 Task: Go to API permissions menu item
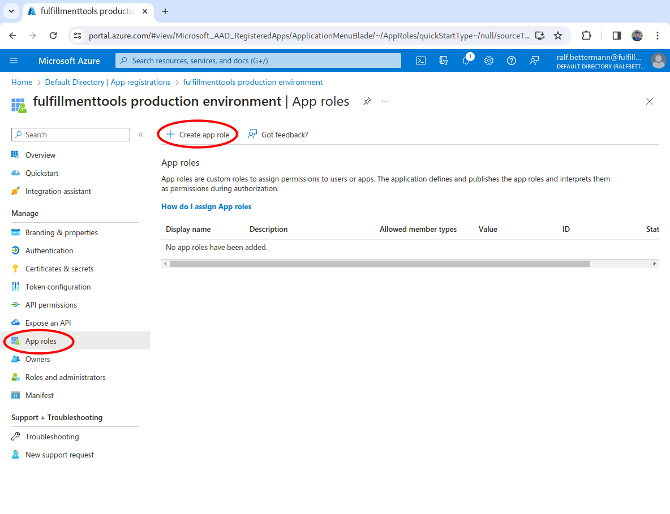tap(51, 305)
